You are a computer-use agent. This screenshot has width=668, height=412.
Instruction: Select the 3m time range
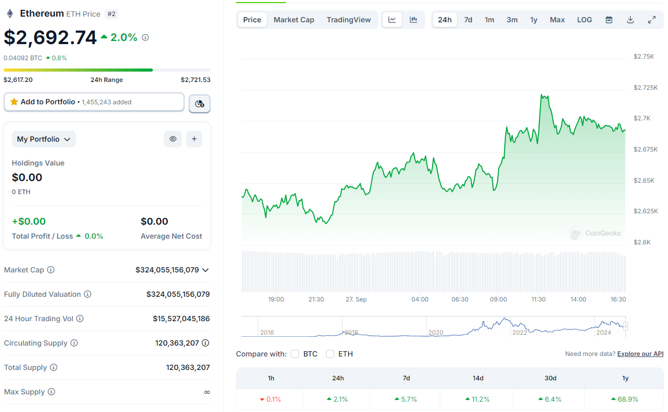tap(512, 20)
